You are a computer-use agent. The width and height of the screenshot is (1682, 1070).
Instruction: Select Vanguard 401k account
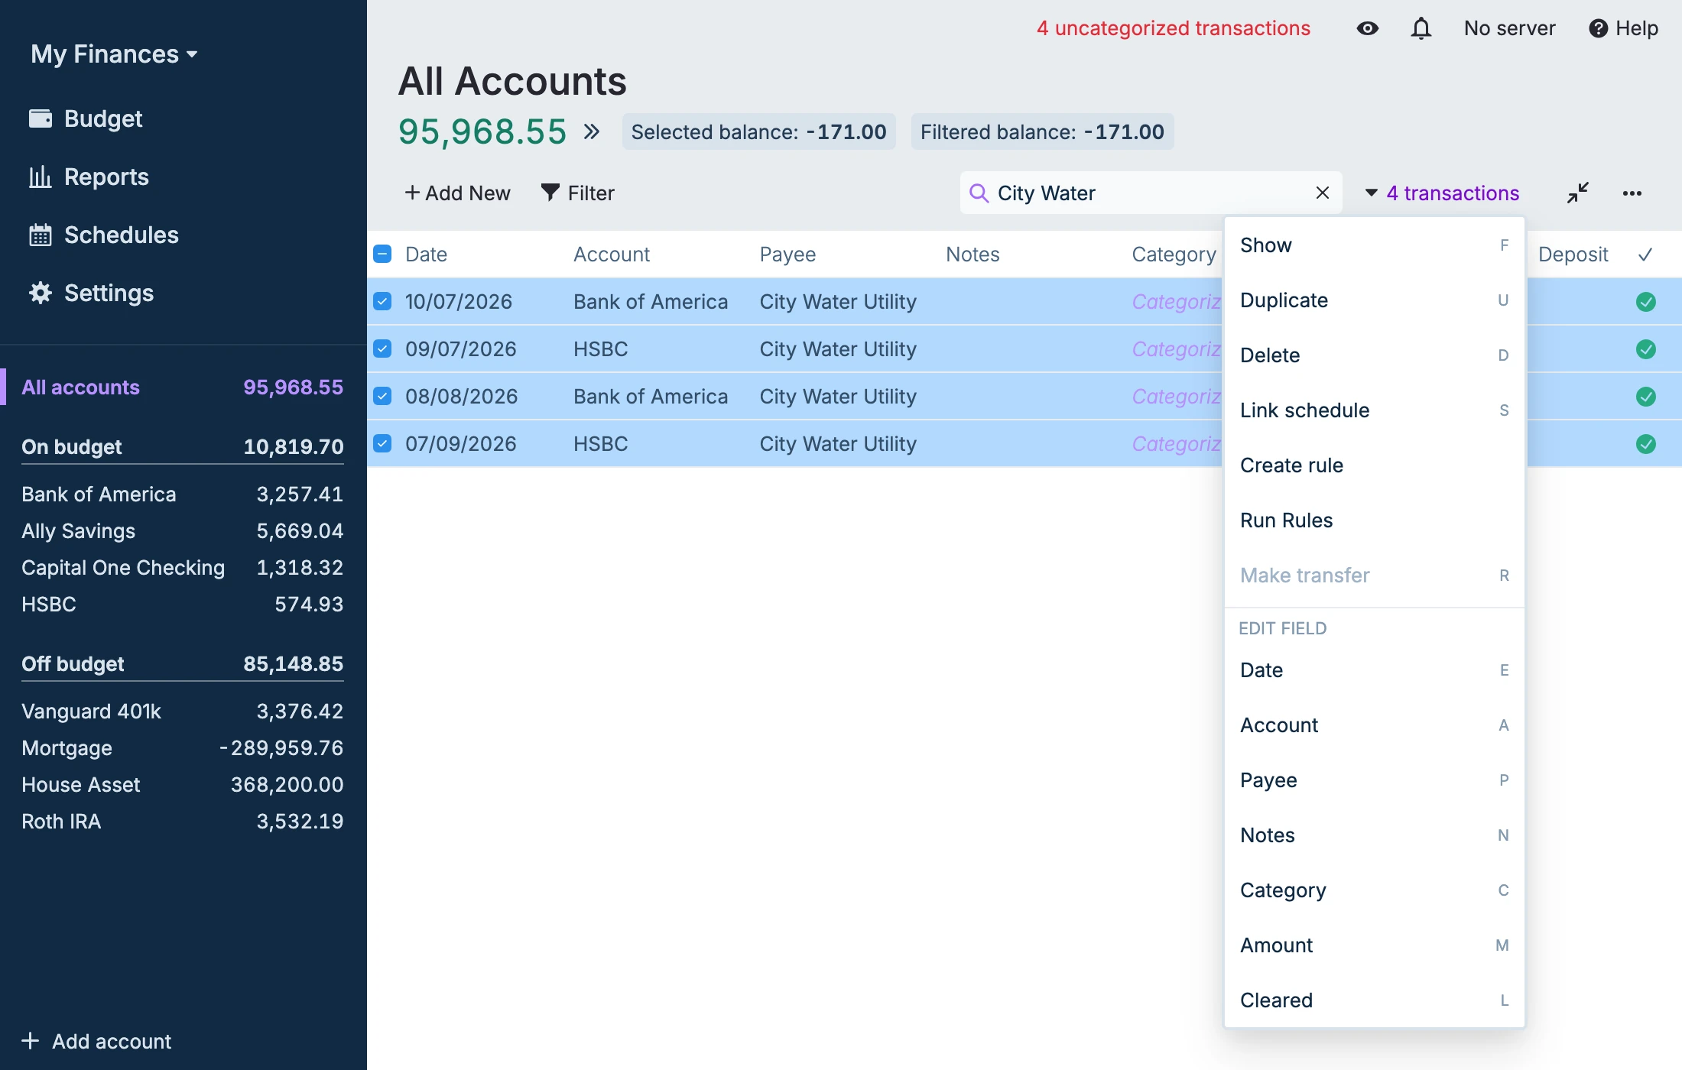tap(182, 712)
